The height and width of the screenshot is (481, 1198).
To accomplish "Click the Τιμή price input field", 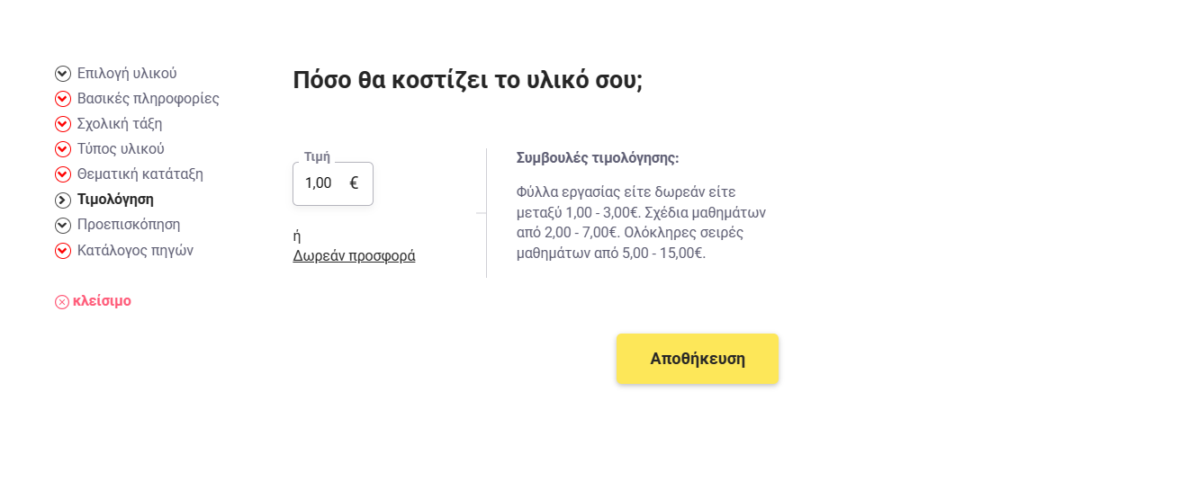I will pyautogui.click(x=324, y=183).
